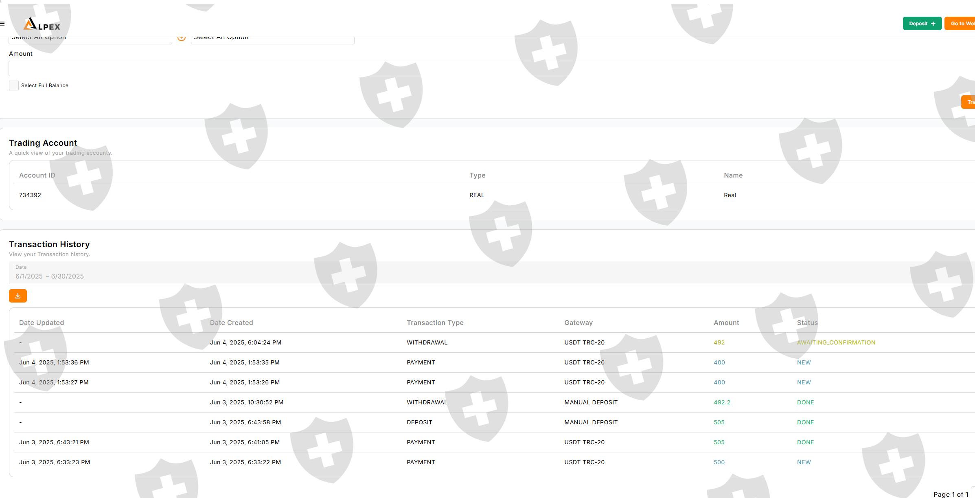975x498 pixels.
Task: Click the Transaction Type column header
Action: 435,322
